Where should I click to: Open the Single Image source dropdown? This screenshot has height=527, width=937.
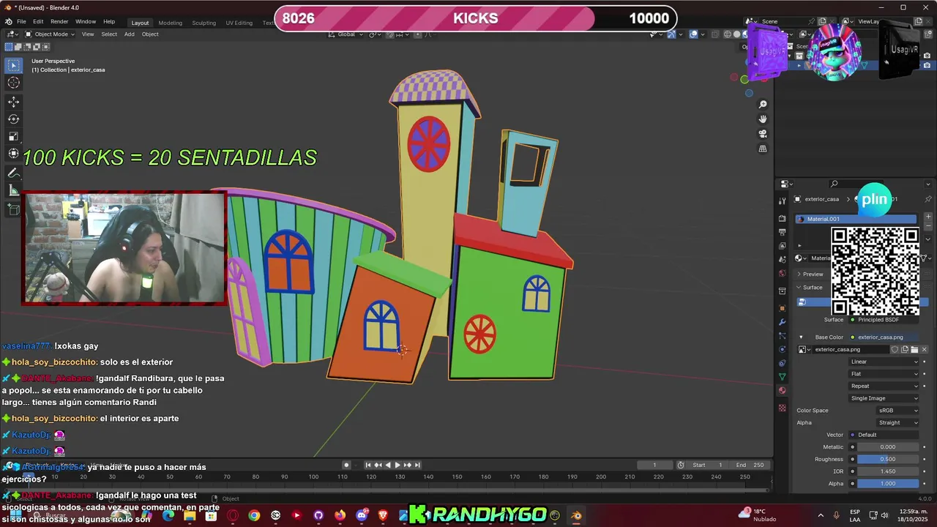tap(884, 398)
